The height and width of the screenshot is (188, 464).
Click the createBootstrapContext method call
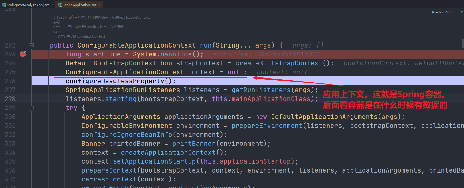pyautogui.click(x=279, y=63)
